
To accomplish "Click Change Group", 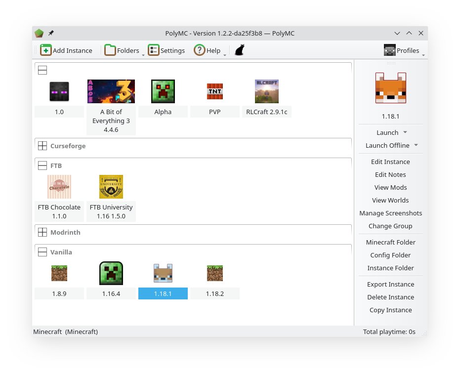I will click(390, 226).
